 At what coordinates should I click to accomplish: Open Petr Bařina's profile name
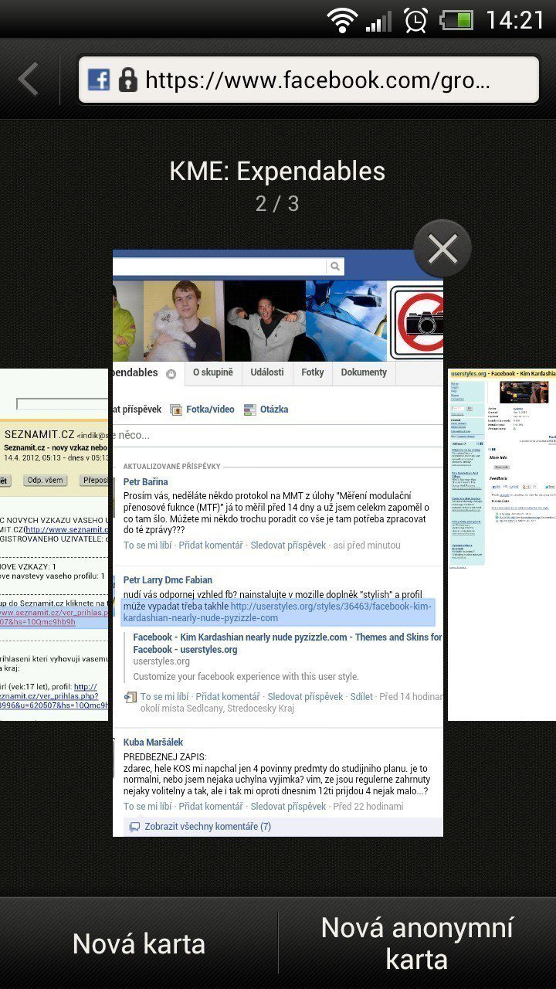(145, 482)
